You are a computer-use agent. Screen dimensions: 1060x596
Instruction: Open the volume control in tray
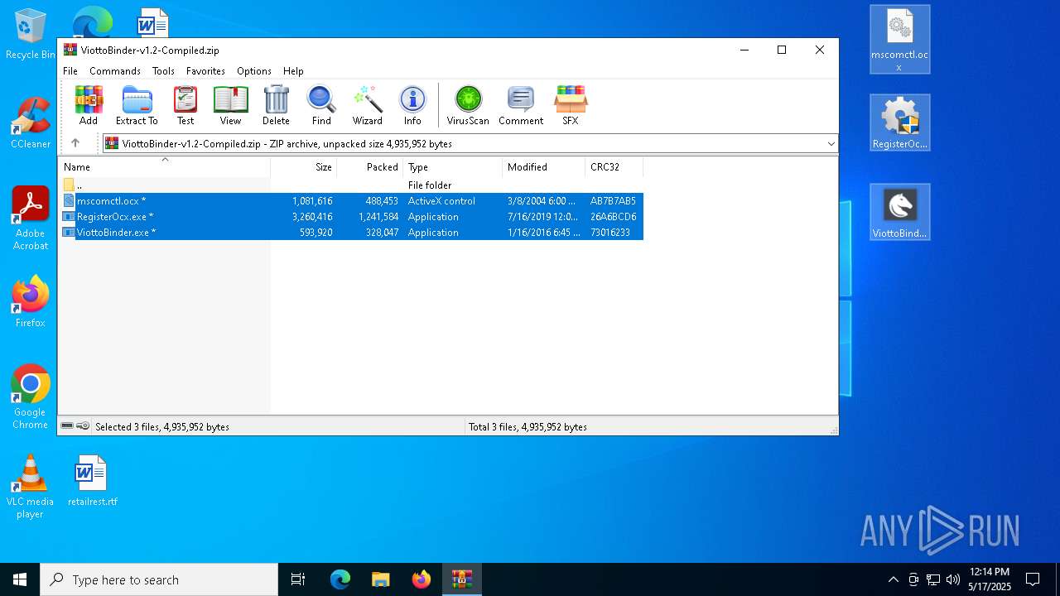tap(953, 579)
